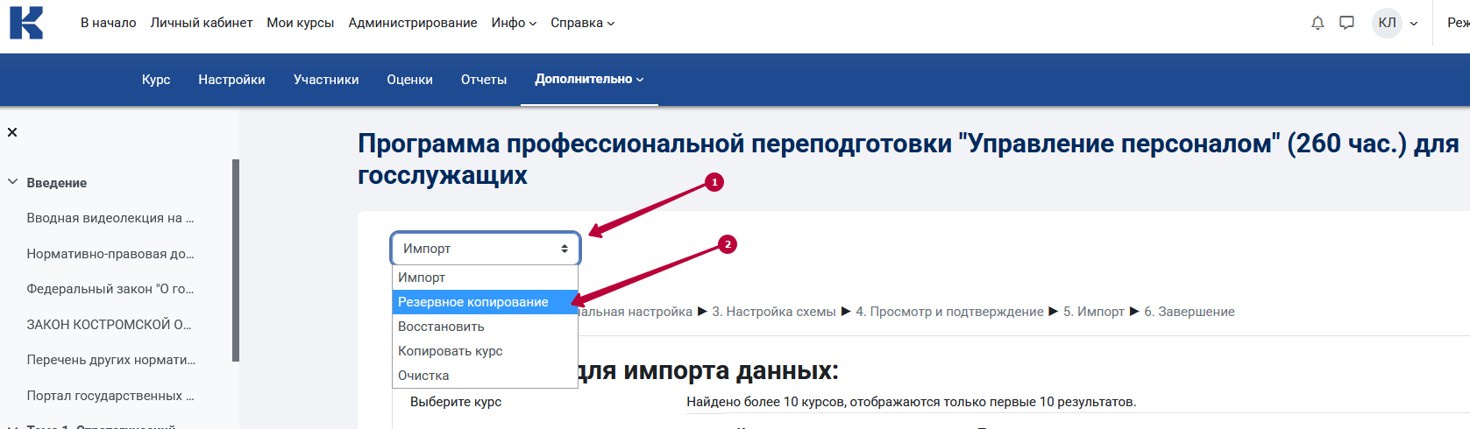
Task: Click the Введение section title
Action: [57, 183]
